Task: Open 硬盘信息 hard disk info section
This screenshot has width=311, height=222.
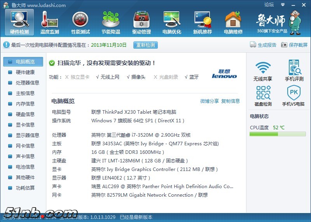Action: (x=25, y=115)
